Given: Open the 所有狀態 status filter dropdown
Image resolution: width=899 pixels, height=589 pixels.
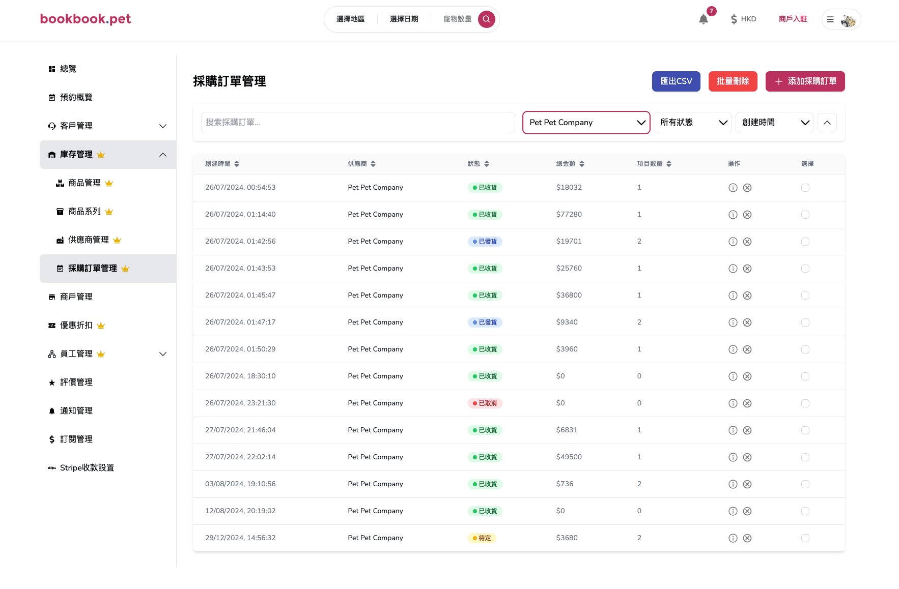Looking at the screenshot, I should point(692,123).
